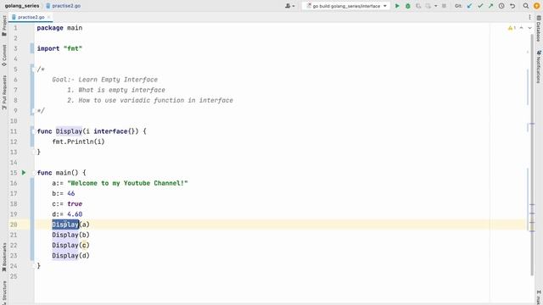Update project with Git pull arrow

point(469,6)
